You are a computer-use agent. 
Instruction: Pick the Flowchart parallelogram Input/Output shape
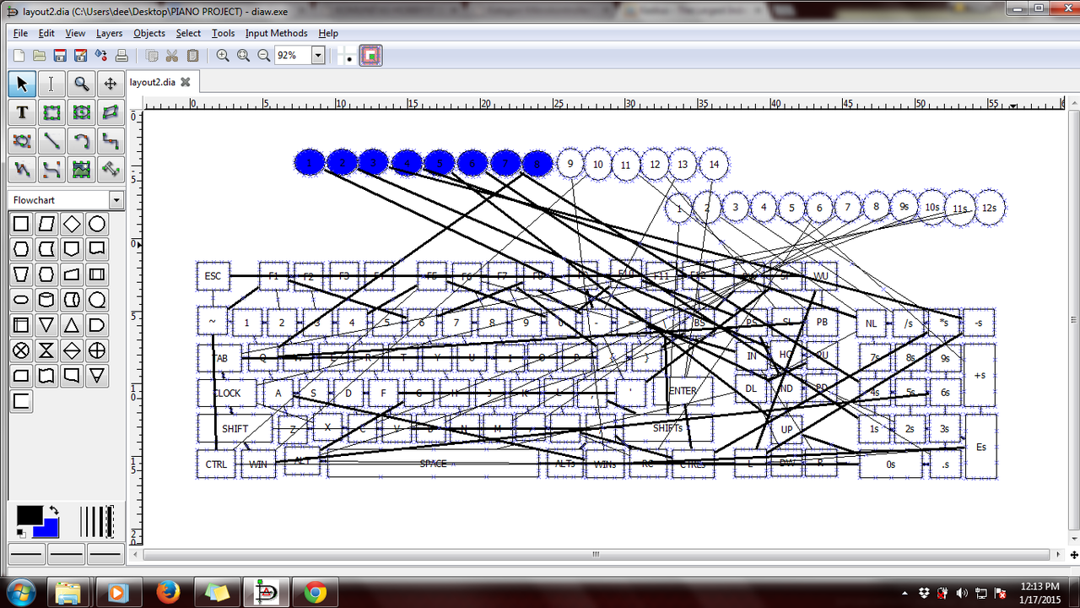click(x=47, y=224)
